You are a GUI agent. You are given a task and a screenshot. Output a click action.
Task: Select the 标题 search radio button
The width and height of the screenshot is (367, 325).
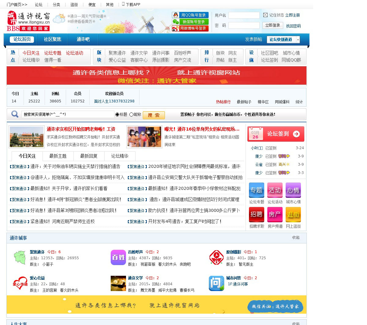click(117, 115)
